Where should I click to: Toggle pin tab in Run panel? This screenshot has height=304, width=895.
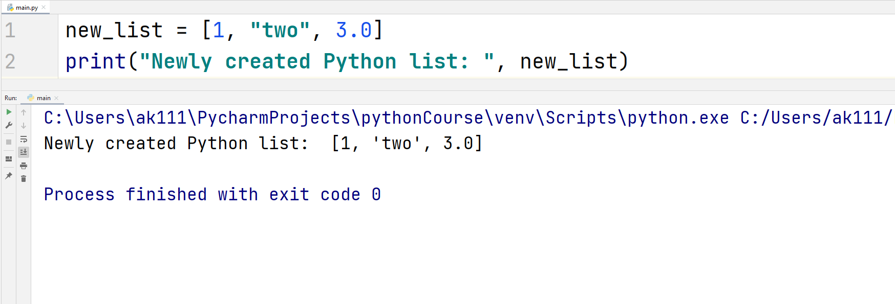point(9,176)
